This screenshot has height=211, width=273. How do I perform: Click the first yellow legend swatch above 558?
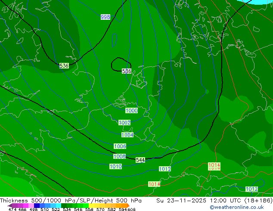pos(91,205)
